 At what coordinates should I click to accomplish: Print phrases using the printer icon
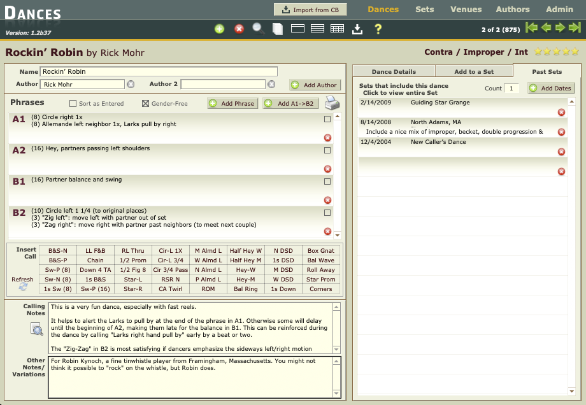click(x=332, y=103)
